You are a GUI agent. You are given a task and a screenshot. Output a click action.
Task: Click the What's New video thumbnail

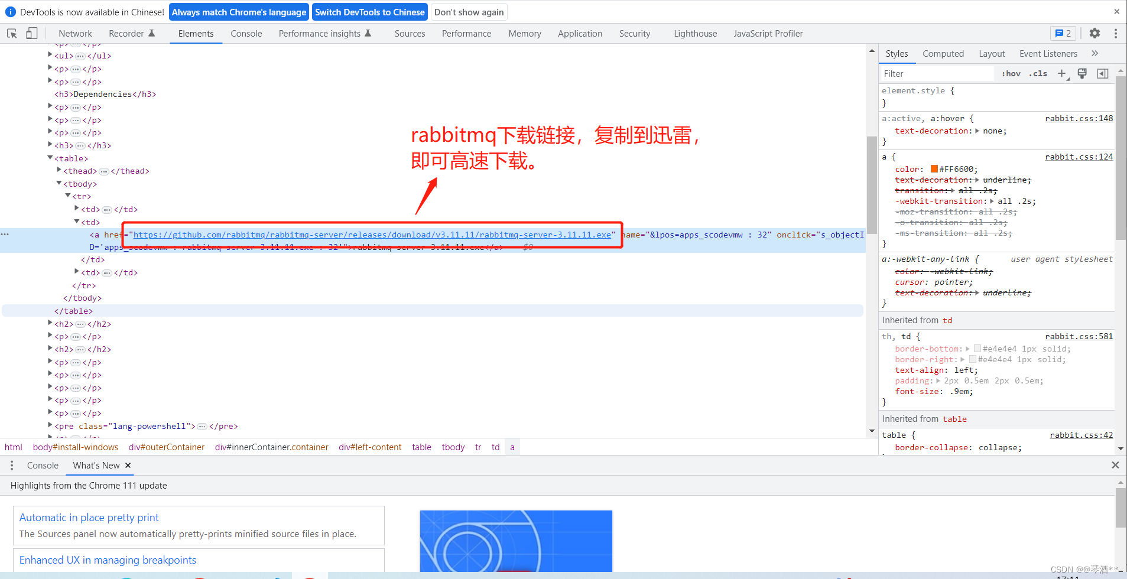tap(516, 541)
